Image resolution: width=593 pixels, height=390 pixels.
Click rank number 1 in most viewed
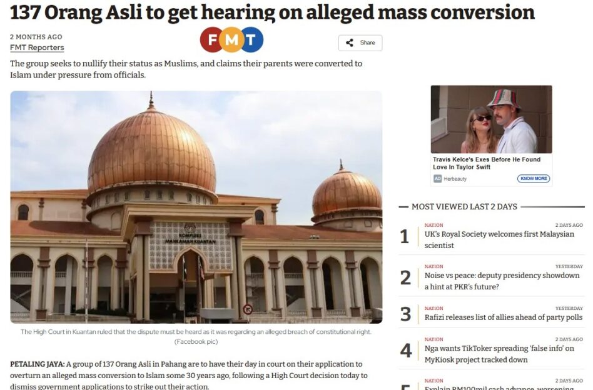(x=405, y=237)
